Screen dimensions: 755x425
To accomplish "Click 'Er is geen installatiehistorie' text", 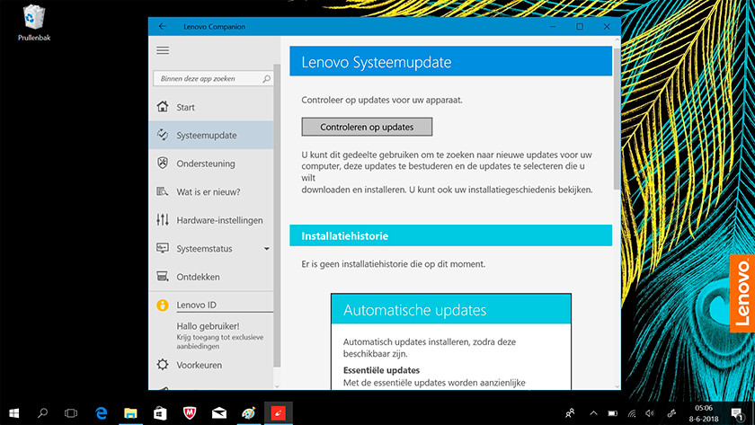I will tap(394, 264).
